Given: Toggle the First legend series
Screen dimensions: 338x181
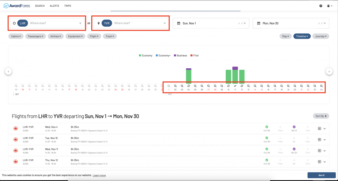Looking at the screenshot, I should [194, 56].
